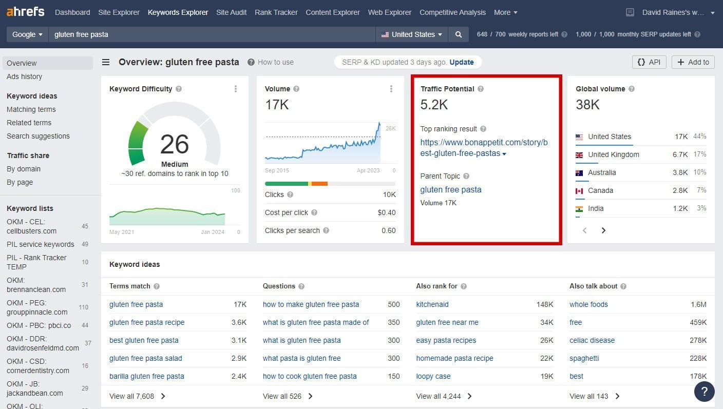Click the help icon beside Traffic Potential
Viewport: 723px width, 409px height.
(x=481, y=89)
